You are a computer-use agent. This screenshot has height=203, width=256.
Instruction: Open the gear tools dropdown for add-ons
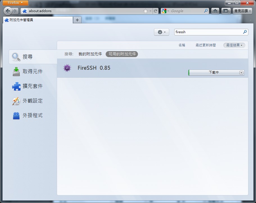pos(162,32)
